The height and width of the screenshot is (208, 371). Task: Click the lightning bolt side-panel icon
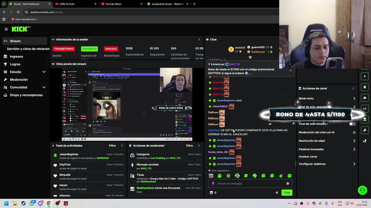pyautogui.click(x=365, y=77)
